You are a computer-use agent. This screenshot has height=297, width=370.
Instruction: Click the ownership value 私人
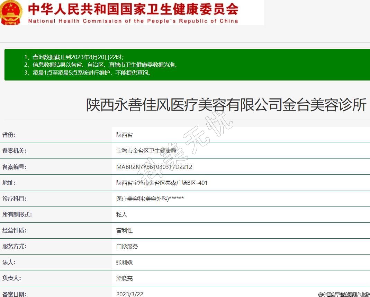pyautogui.click(x=121, y=214)
